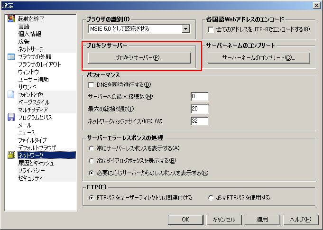Enable DNSを同時進行する checkbox
Image resolution: width=323 pixels, height=230 pixels.
tap(92, 85)
